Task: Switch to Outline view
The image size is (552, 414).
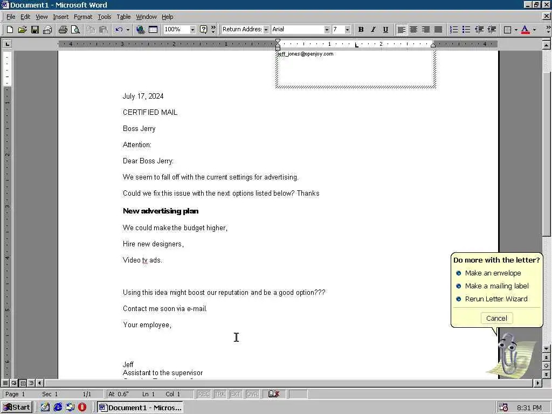Action: pyautogui.click(x=31, y=383)
